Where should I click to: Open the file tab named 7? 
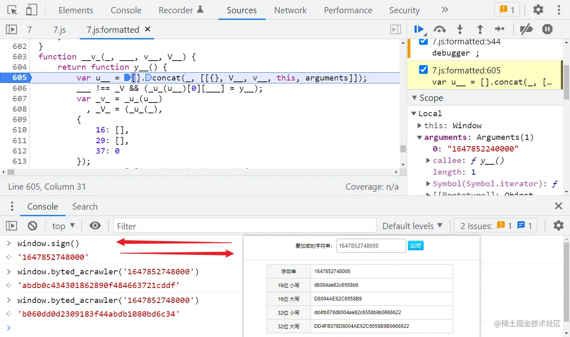(x=29, y=30)
